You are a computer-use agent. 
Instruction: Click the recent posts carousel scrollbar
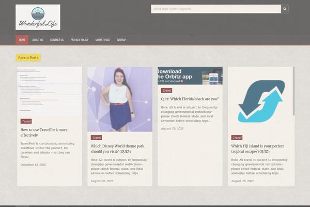pyautogui.click(x=294, y=91)
